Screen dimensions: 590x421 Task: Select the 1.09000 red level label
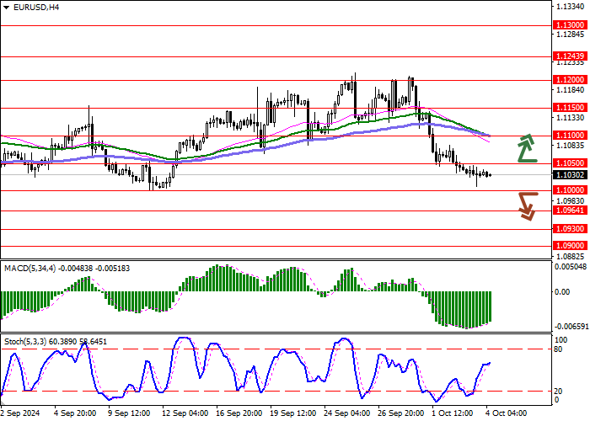570,246
